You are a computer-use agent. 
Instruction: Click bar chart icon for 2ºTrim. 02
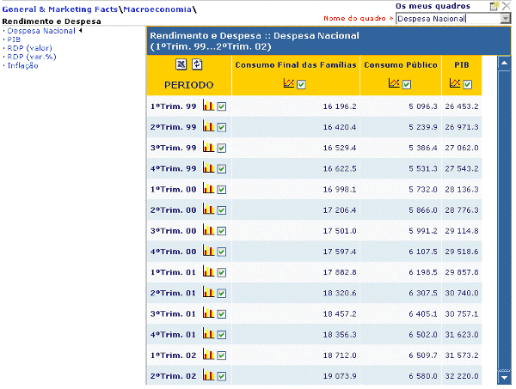tap(208, 376)
